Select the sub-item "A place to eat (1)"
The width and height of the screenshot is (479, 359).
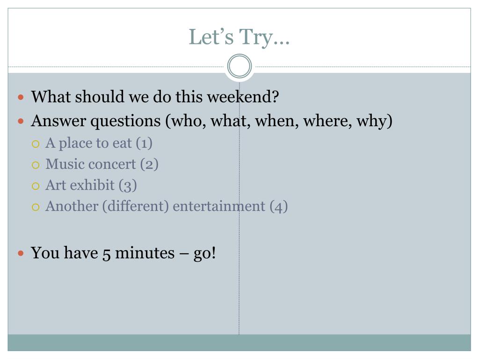point(99,143)
